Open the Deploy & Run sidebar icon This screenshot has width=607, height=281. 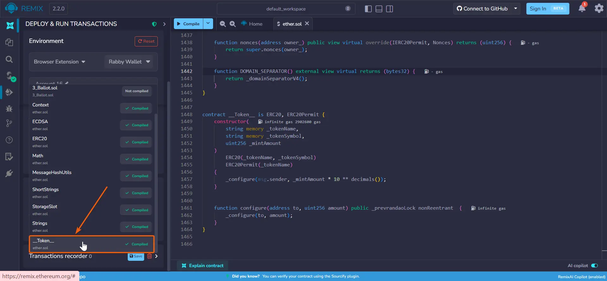[x=9, y=92]
